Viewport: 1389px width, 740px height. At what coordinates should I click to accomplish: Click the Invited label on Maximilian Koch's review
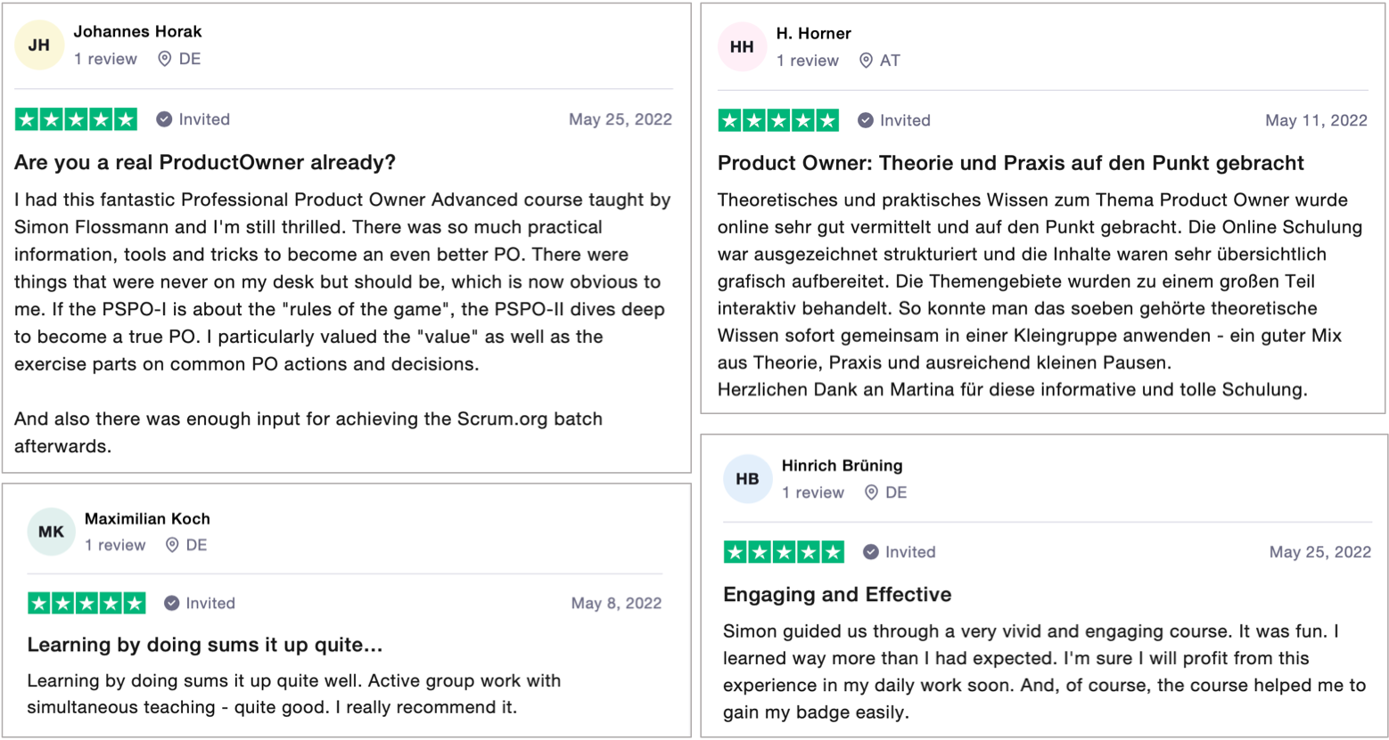coord(210,603)
